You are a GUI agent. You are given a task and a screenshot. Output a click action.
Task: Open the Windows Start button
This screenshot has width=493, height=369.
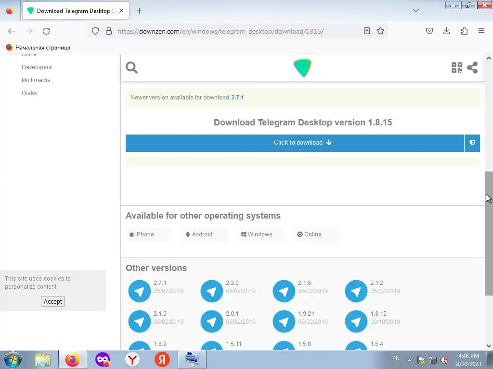coord(13,359)
